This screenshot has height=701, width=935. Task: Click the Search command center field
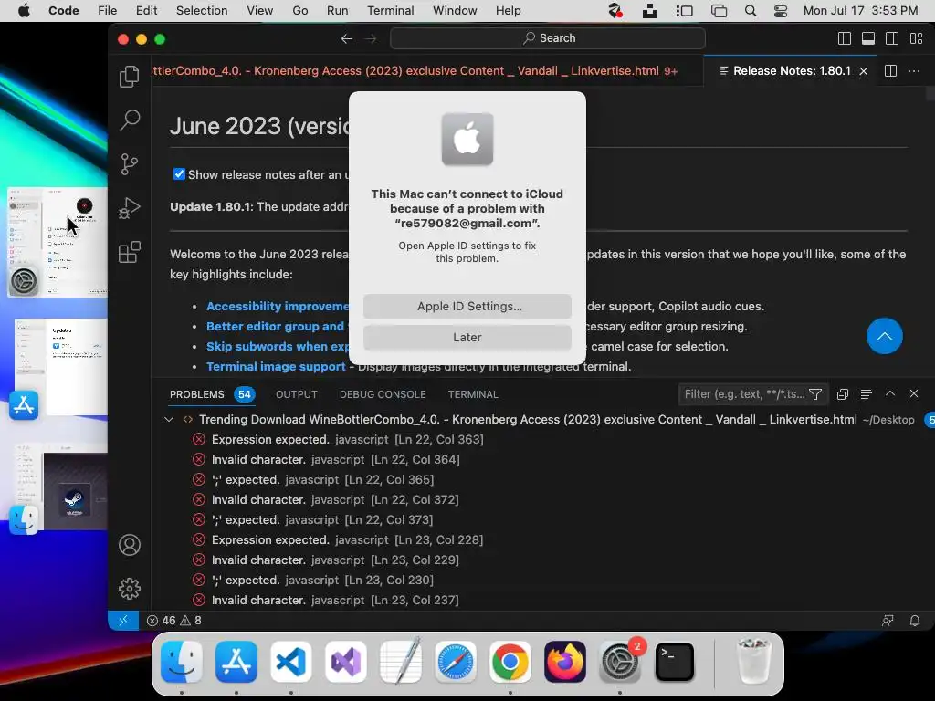[548, 38]
